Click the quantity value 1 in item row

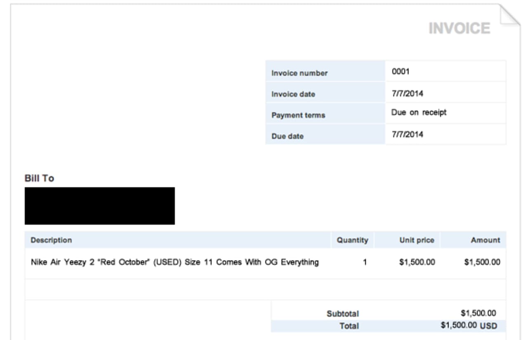[x=365, y=262]
